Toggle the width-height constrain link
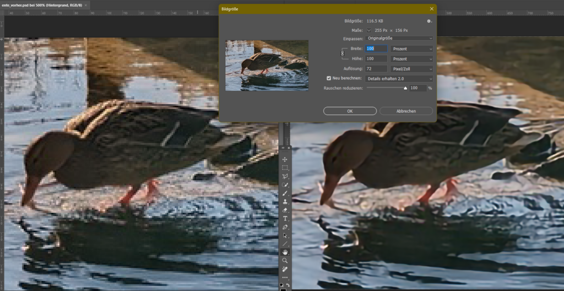 coord(342,53)
